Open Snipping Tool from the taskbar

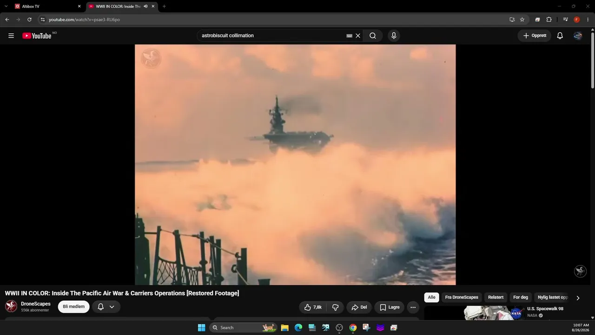366,328
